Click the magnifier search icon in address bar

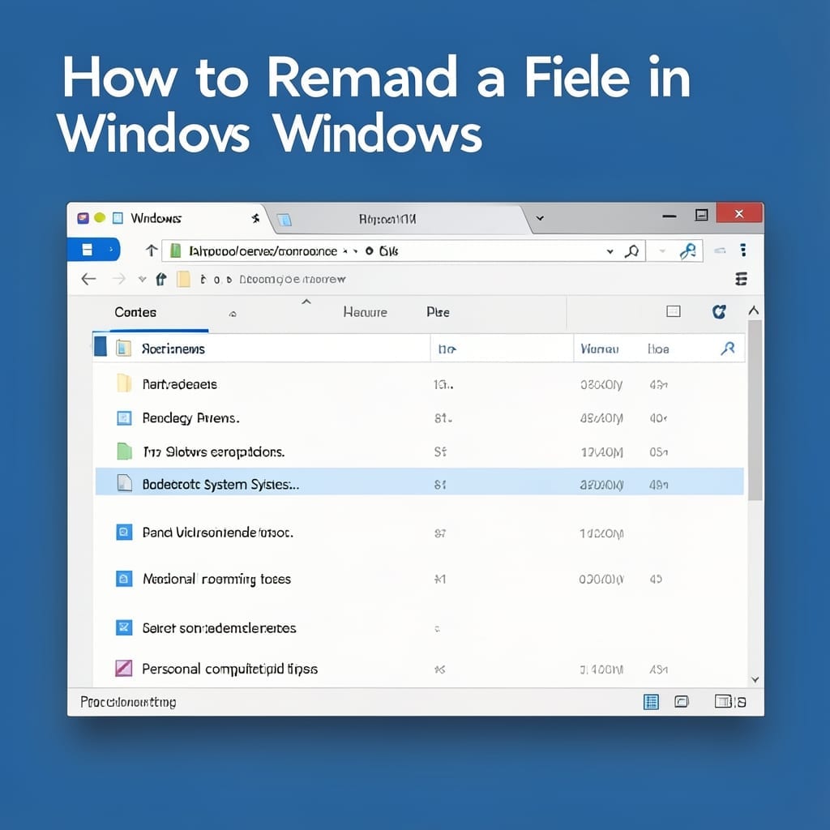point(631,251)
